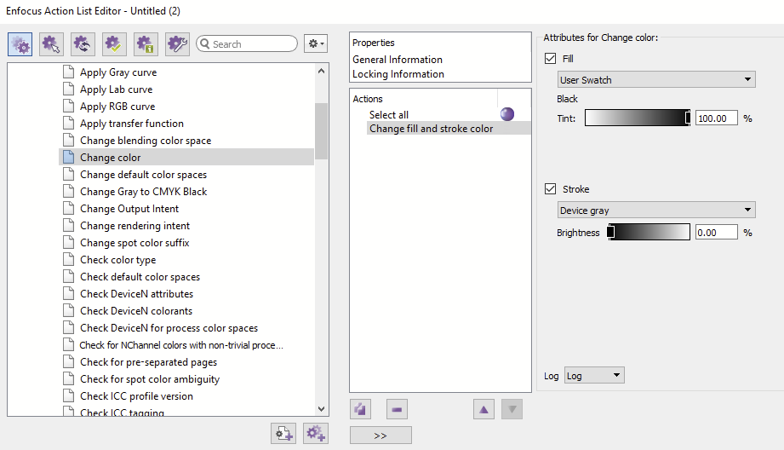Select 'Check DeviceN for process color spaces'

[169, 328]
